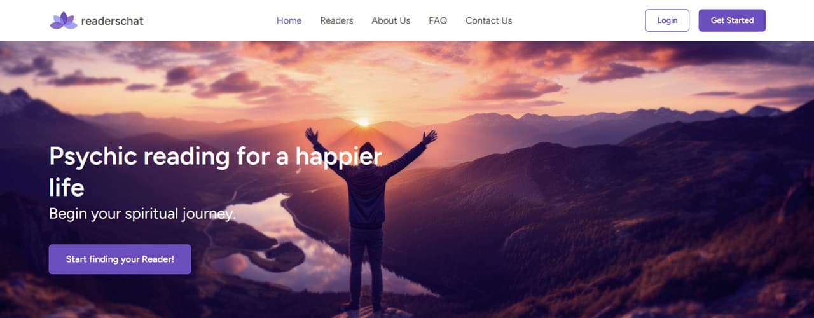Viewport: 814px width, 318px height.
Task: Click the purple lotus logo icon
Action: [x=63, y=20]
